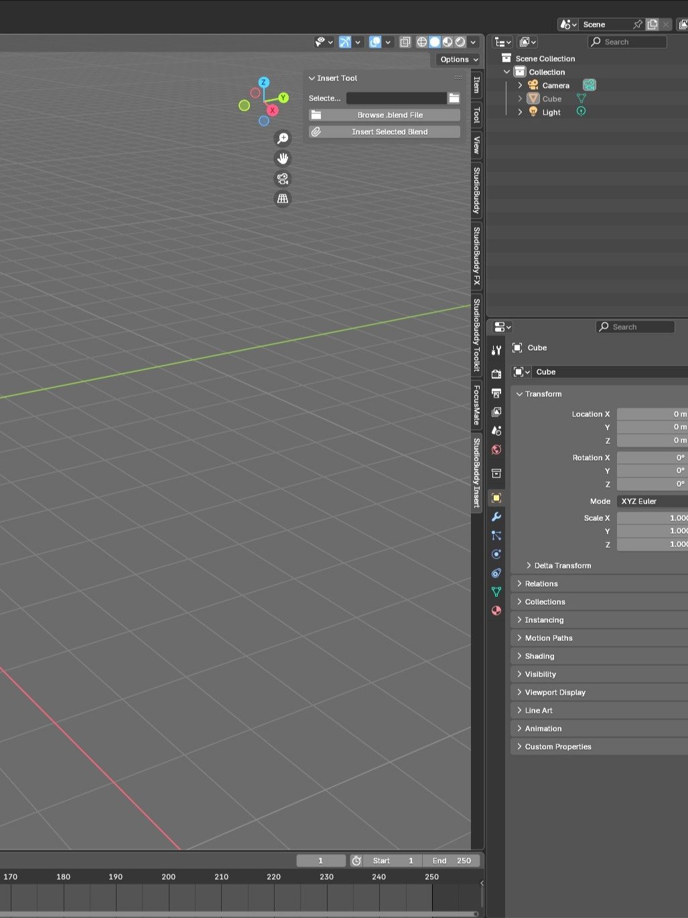Open properties editor type dropdown
This screenshot has width=688, height=918.
coord(502,327)
